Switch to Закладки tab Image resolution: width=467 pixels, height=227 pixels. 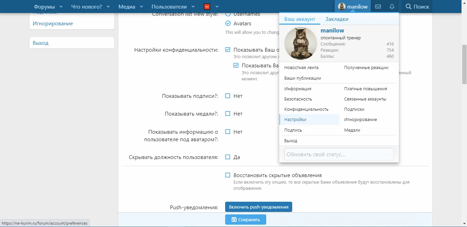coord(337,19)
